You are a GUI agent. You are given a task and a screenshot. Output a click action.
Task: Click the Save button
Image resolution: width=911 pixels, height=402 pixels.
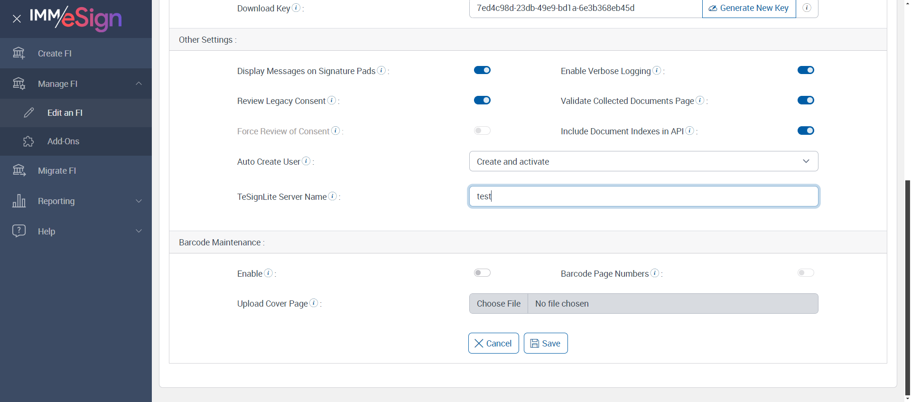coord(545,343)
